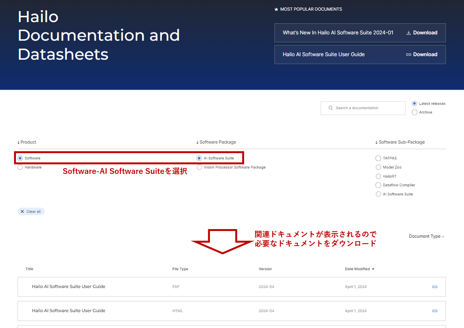Click link icon for HTML User Guide row
Viewport: 464px width, 328px height.
click(434, 311)
